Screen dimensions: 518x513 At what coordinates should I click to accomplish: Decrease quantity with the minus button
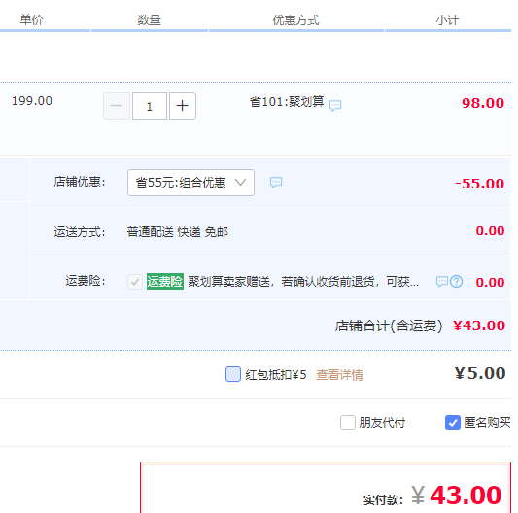tap(117, 106)
